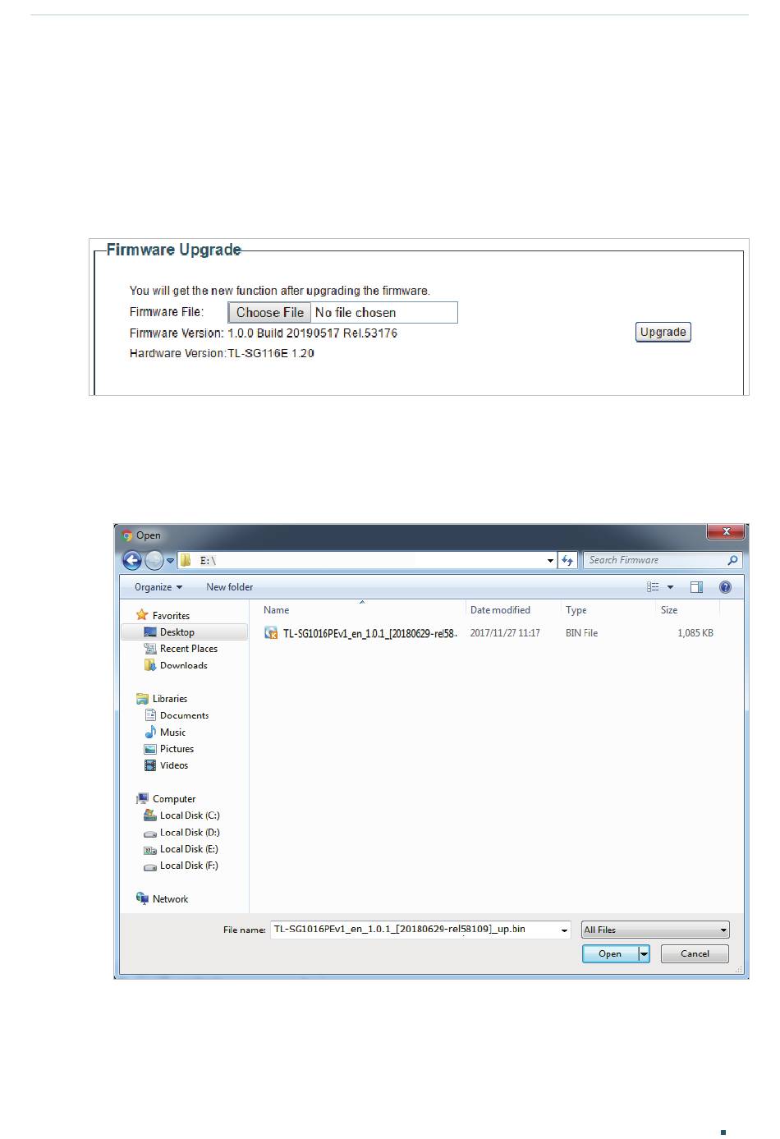
Task: Click the Local Disk (C:) drive icon
Action: [150, 815]
